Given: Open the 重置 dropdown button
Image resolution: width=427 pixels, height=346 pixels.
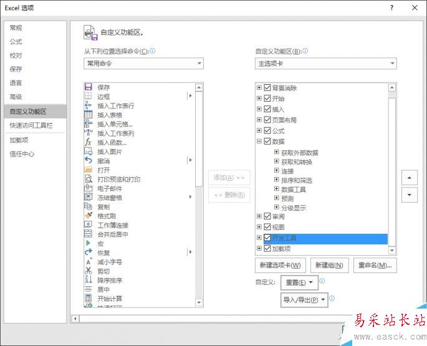Looking at the screenshot, I should 299,282.
